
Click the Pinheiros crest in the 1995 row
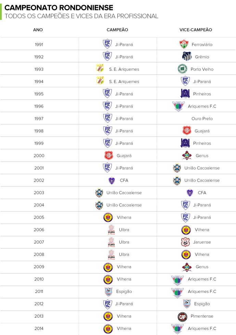(x=185, y=94)
